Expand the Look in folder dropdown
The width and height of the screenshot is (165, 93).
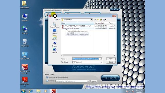pyautogui.click(x=91, y=20)
